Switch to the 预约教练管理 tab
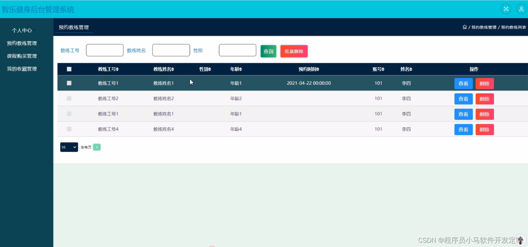 point(74,27)
